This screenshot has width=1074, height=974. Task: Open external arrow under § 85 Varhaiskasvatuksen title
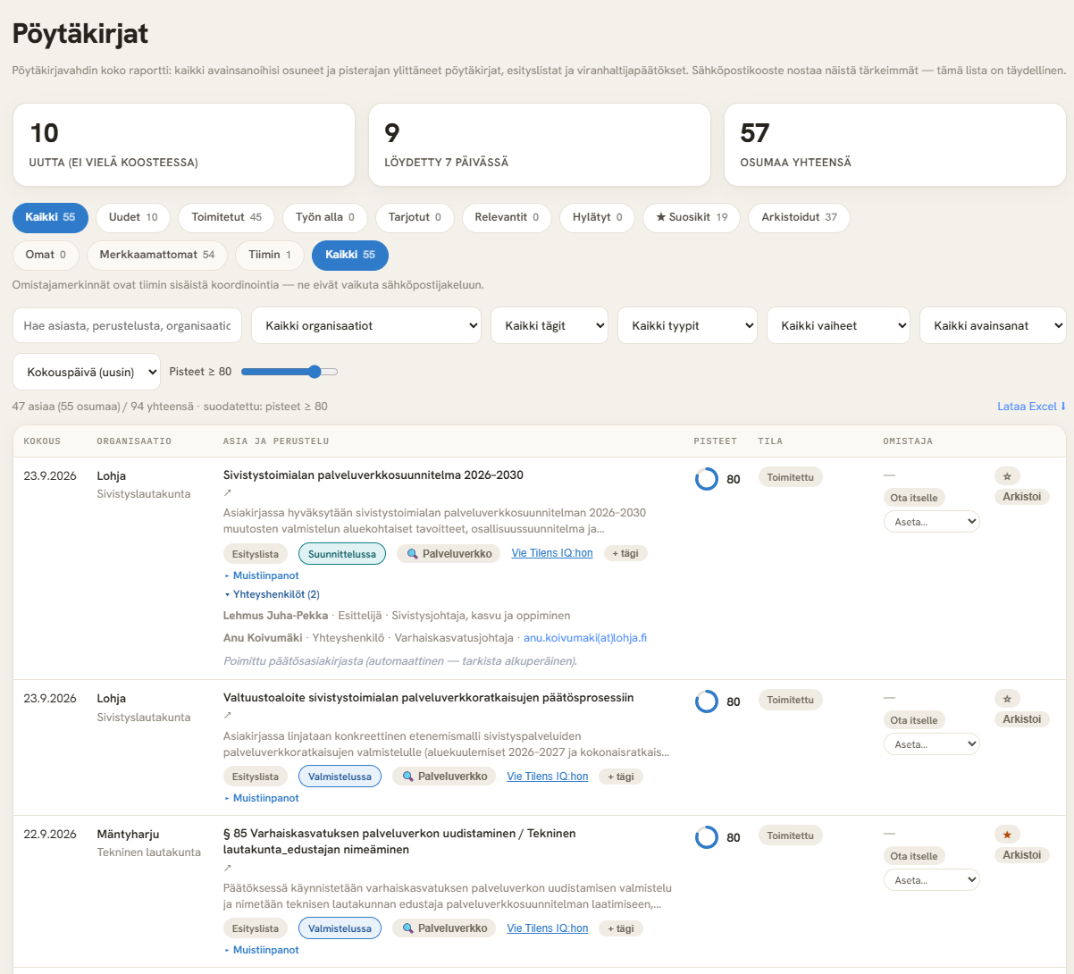coord(227,868)
